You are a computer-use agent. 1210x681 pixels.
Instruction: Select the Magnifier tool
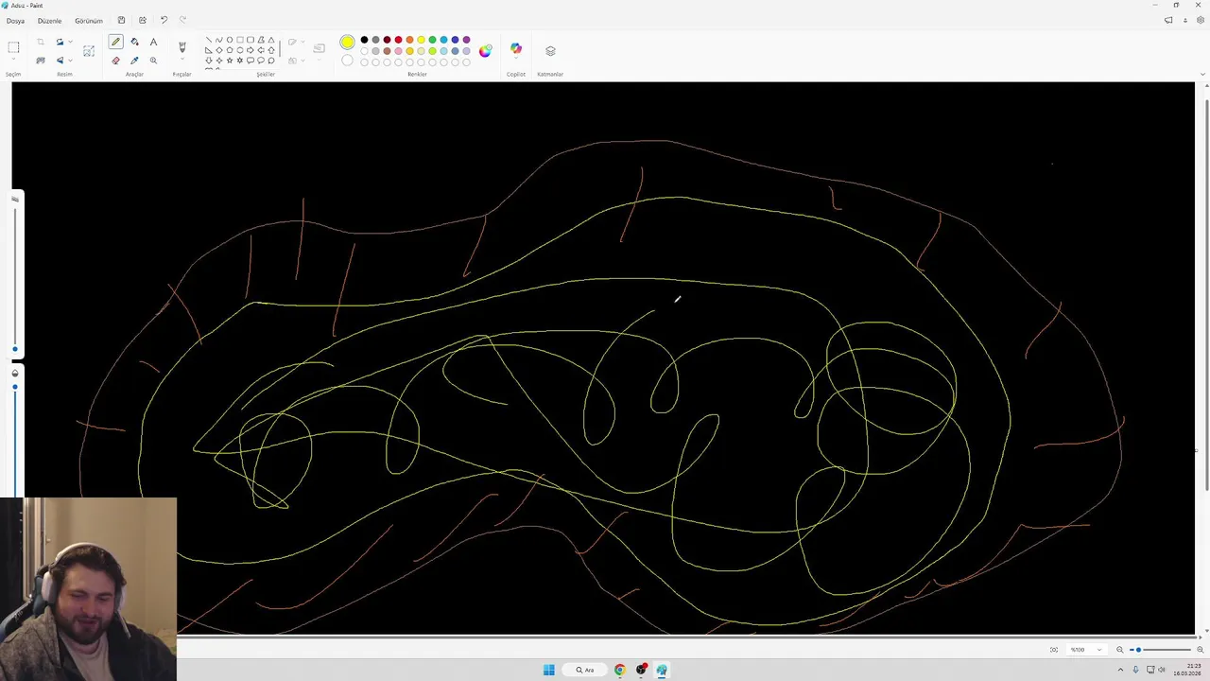coord(153,61)
